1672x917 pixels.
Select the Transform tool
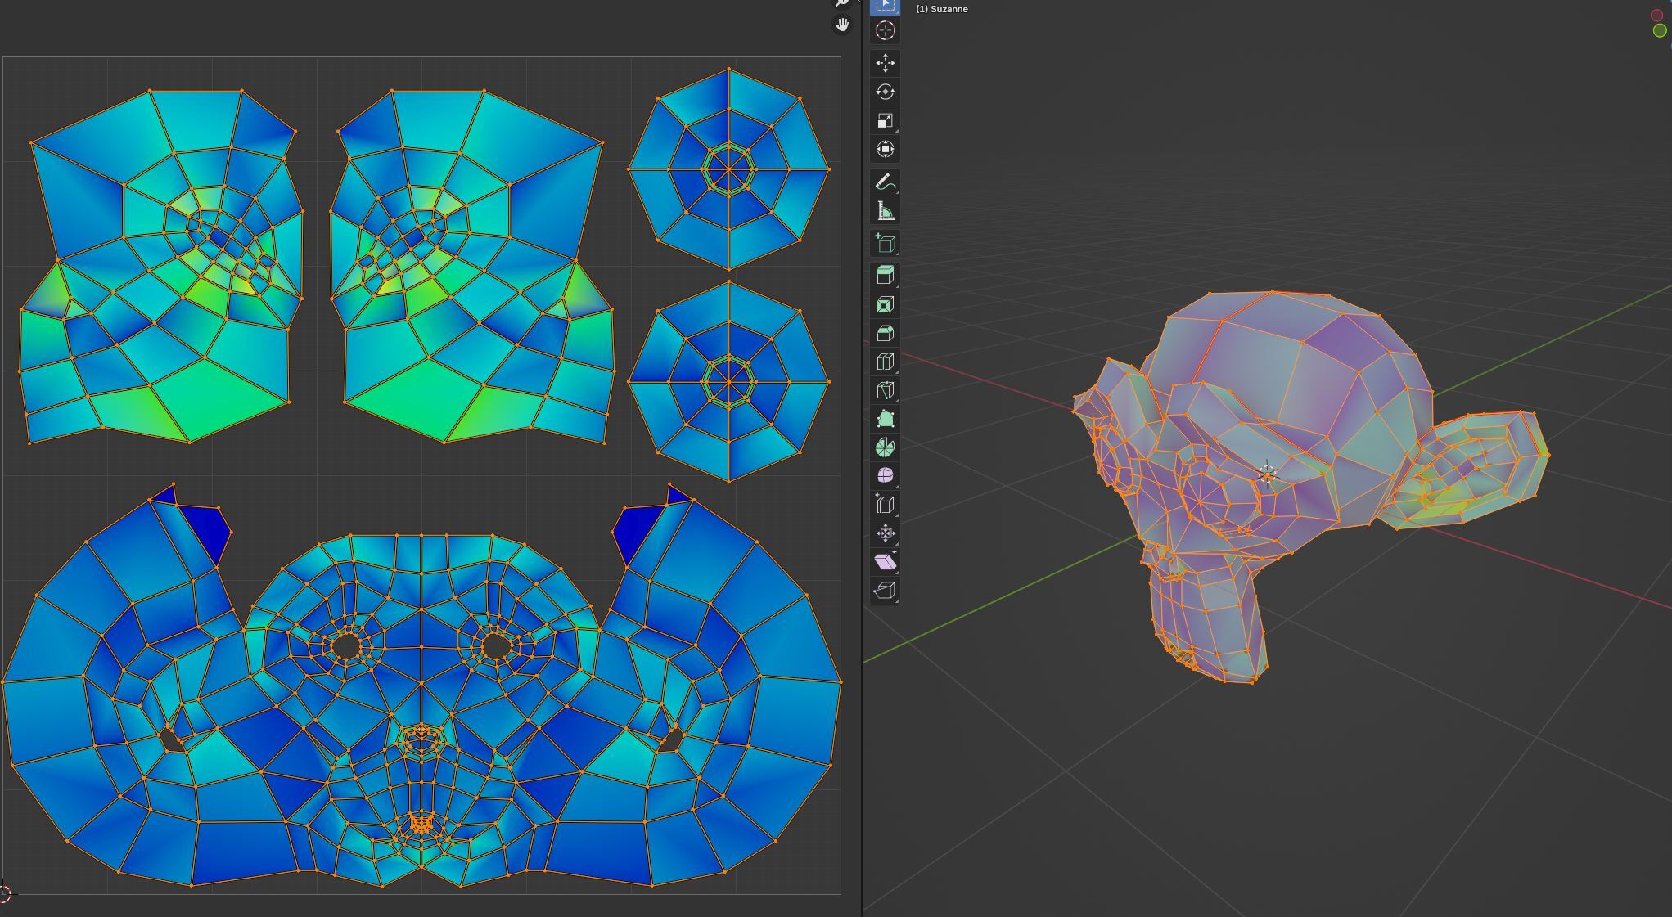pyautogui.click(x=885, y=149)
